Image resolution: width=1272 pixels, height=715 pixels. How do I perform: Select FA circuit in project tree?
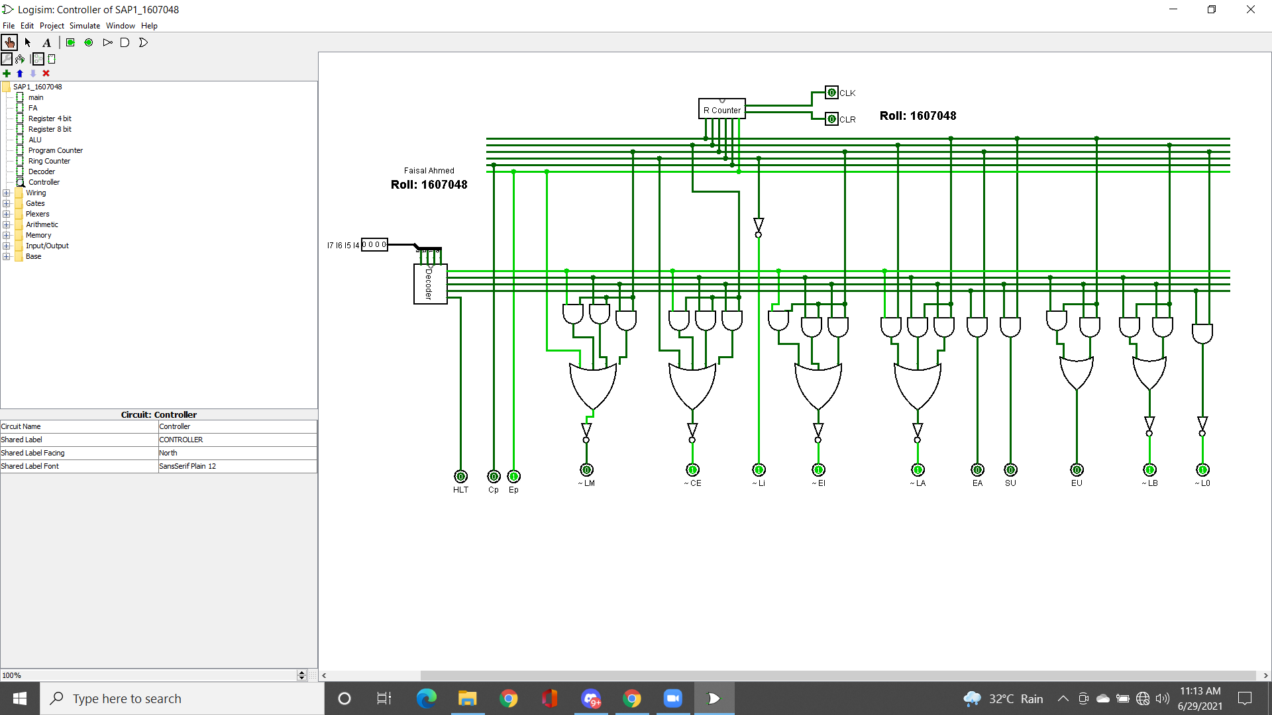(32, 108)
